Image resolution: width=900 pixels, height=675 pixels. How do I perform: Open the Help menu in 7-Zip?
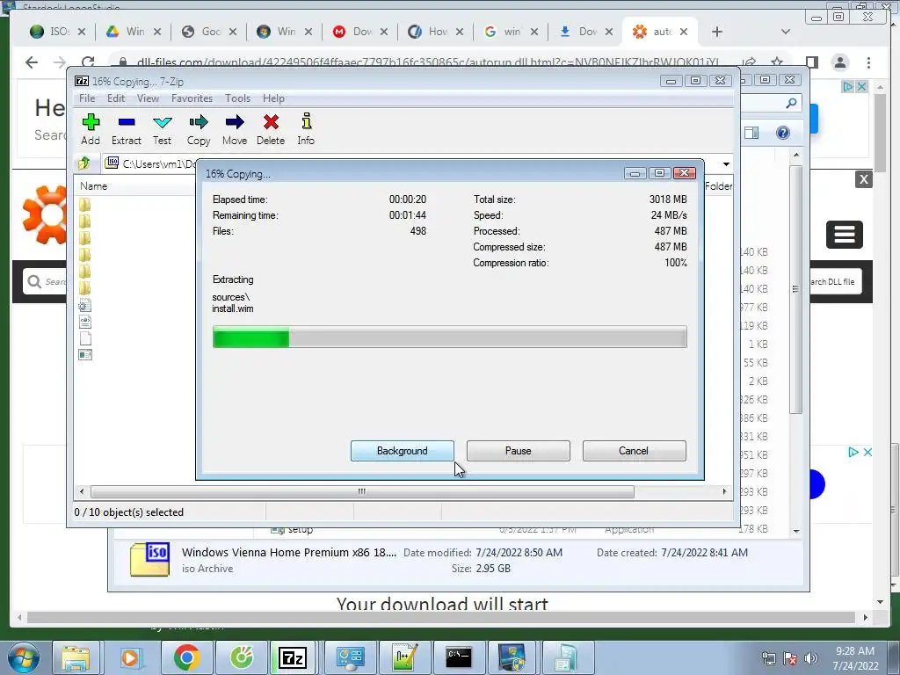tap(274, 98)
